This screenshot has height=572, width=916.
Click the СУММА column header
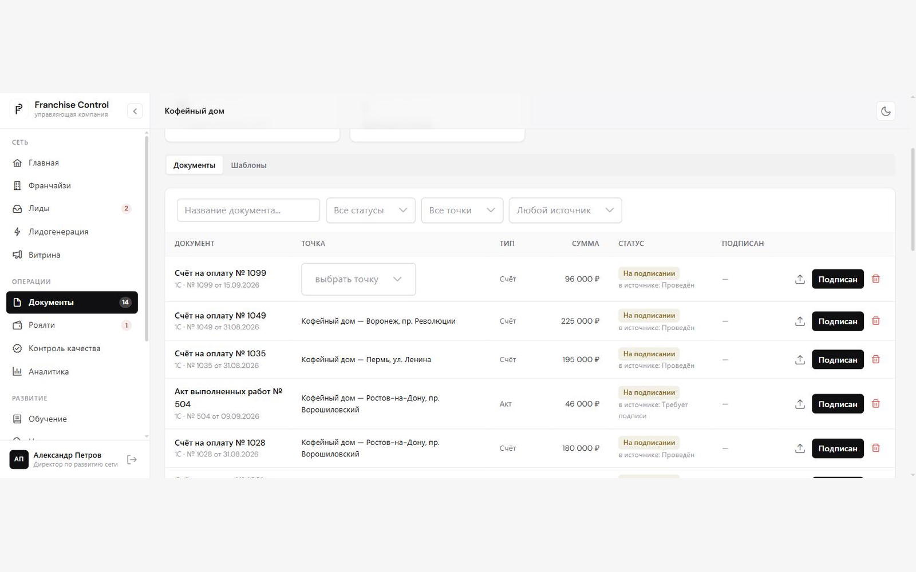(585, 244)
